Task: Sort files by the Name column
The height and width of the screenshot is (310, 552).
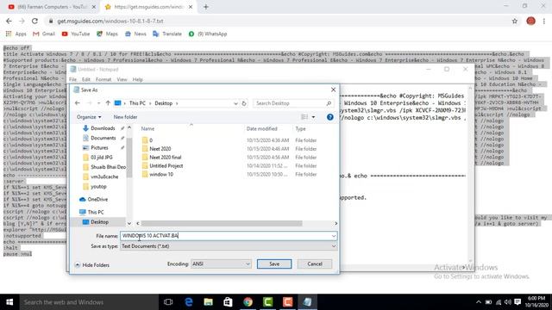Action: [x=147, y=128]
